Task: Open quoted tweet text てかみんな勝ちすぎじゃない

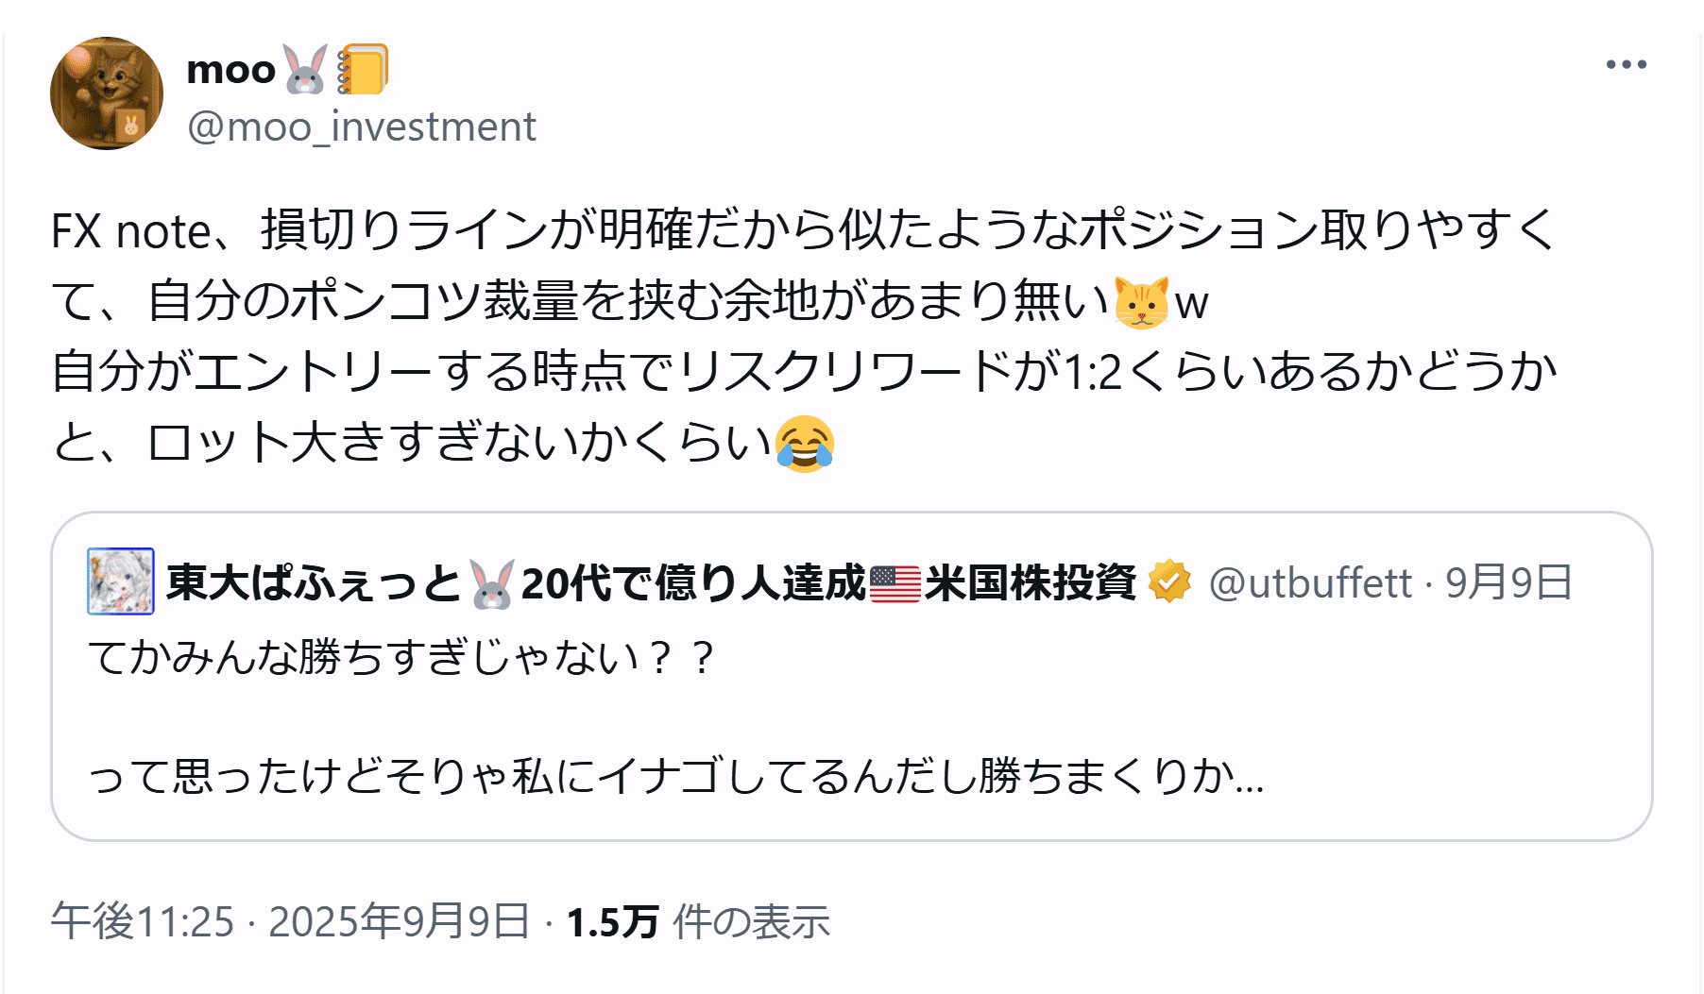Action: click(400, 657)
